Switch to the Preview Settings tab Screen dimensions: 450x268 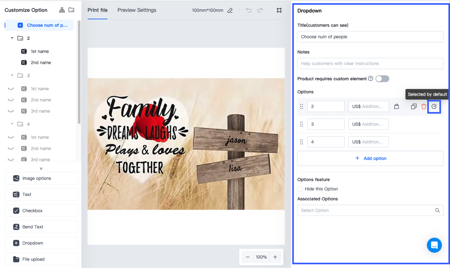[137, 10]
